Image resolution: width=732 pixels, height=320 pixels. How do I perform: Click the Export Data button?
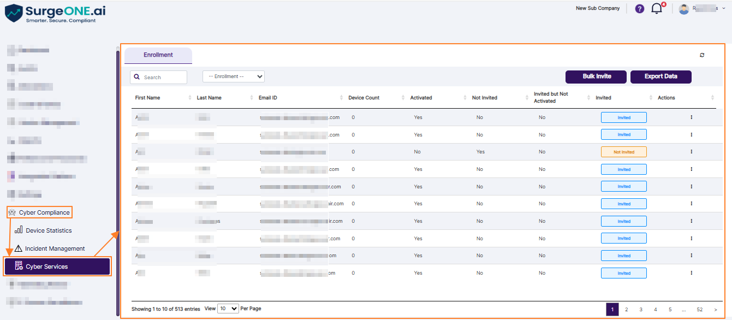pyautogui.click(x=660, y=77)
